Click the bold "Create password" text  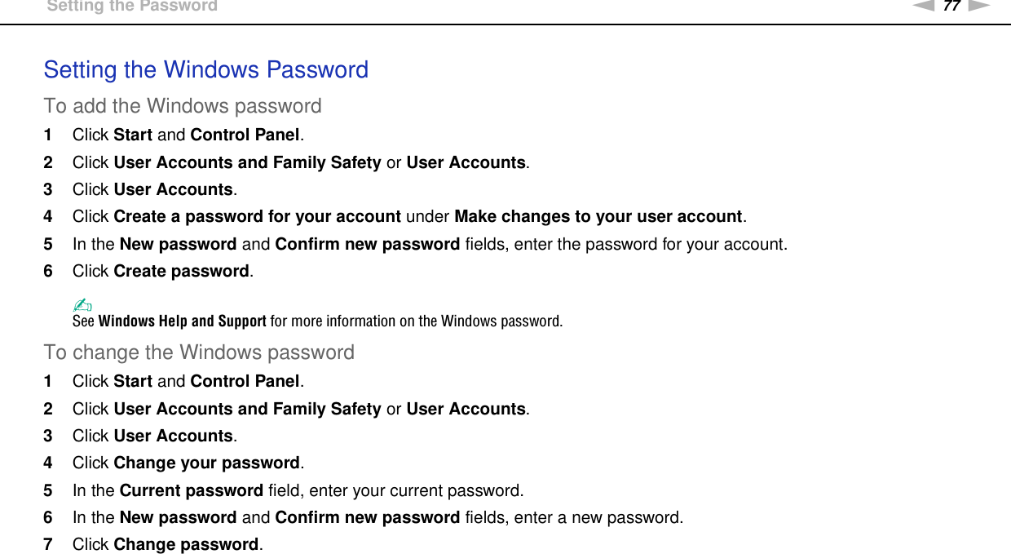181,271
